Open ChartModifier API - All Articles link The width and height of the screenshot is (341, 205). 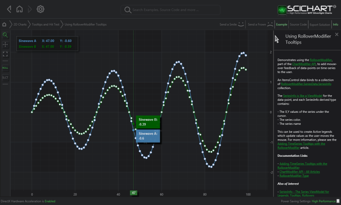click(300, 172)
